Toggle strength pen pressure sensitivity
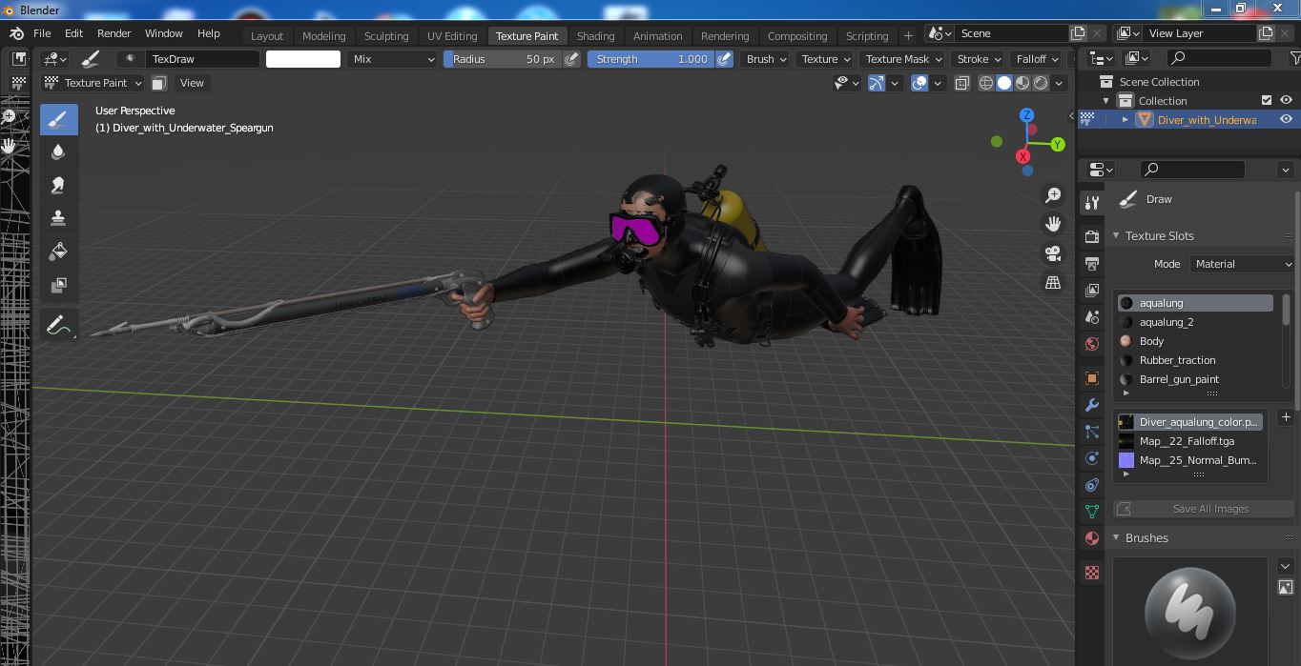 click(x=725, y=59)
